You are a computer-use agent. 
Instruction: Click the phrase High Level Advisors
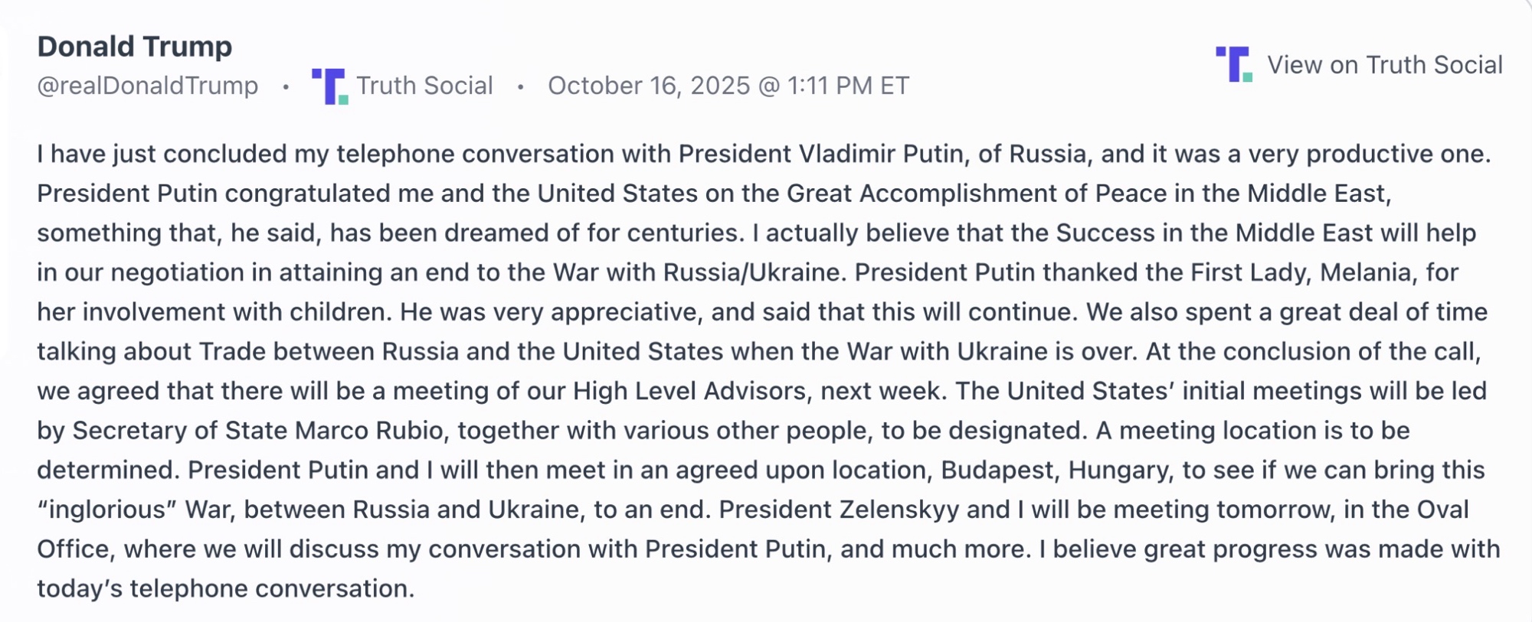(x=689, y=391)
